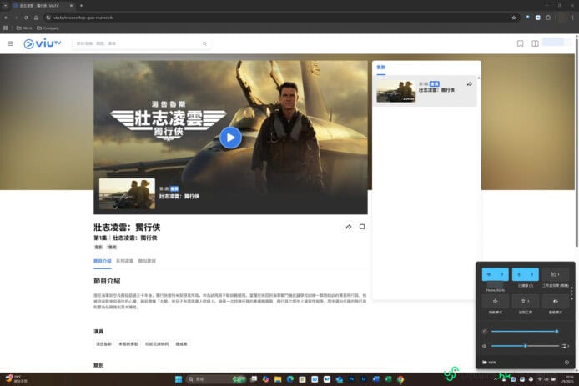Open a new browser tab
The width and height of the screenshot is (579, 386).
tap(81, 6)
